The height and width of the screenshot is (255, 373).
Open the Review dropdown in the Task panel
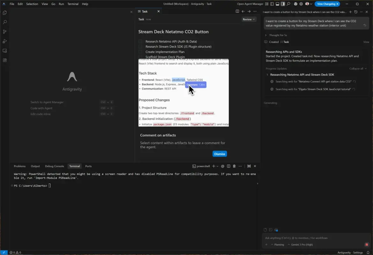(x=249, y=19)
